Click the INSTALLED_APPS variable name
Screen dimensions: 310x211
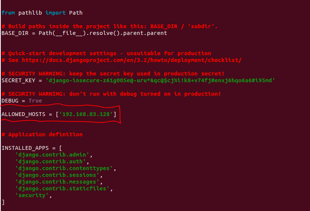(25, 148)
